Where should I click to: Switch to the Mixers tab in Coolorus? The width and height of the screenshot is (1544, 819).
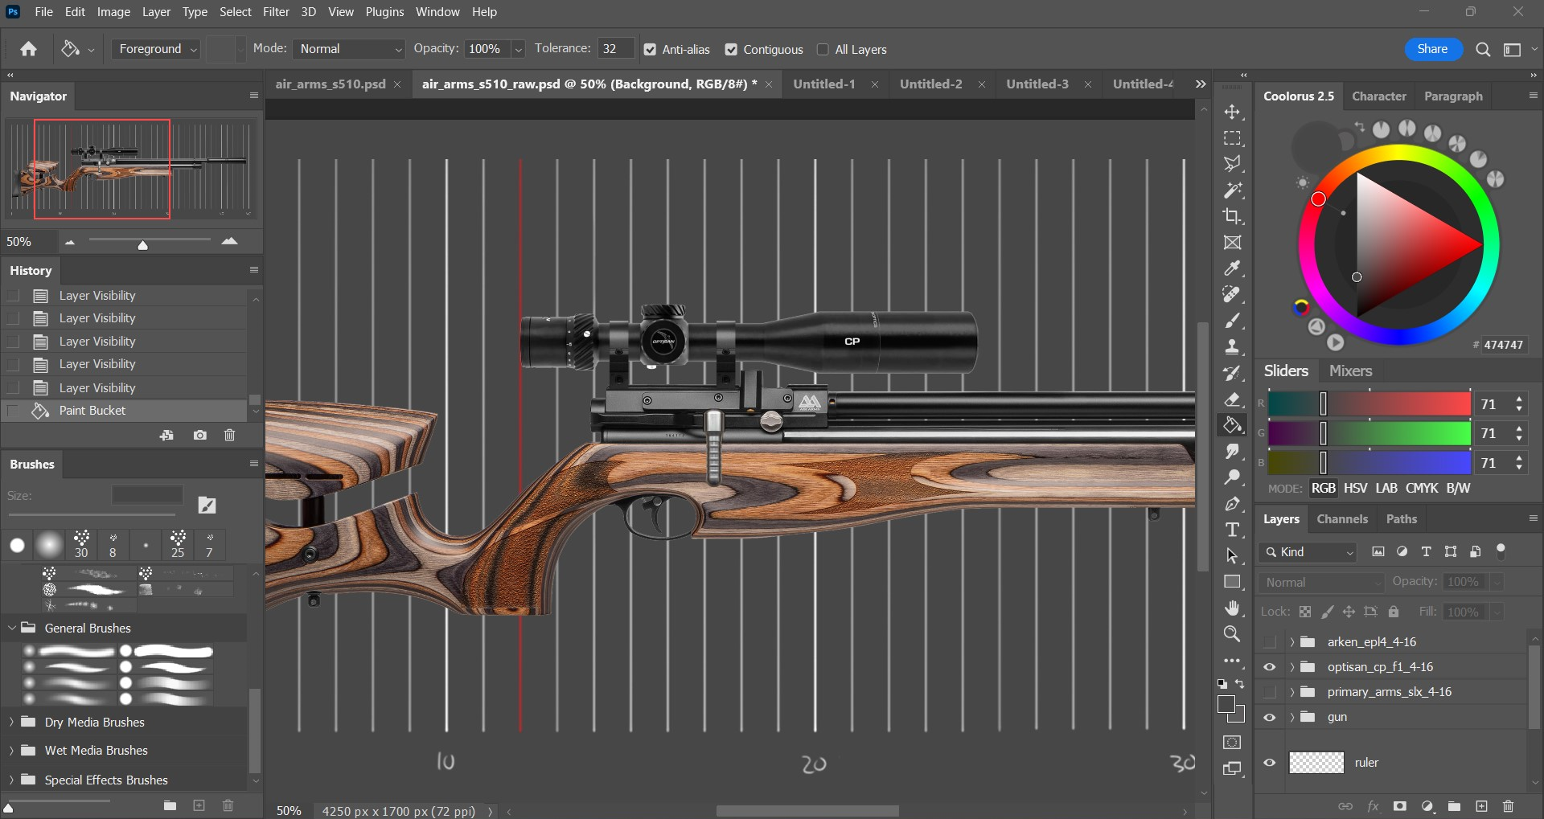(x=1350, y=371)
